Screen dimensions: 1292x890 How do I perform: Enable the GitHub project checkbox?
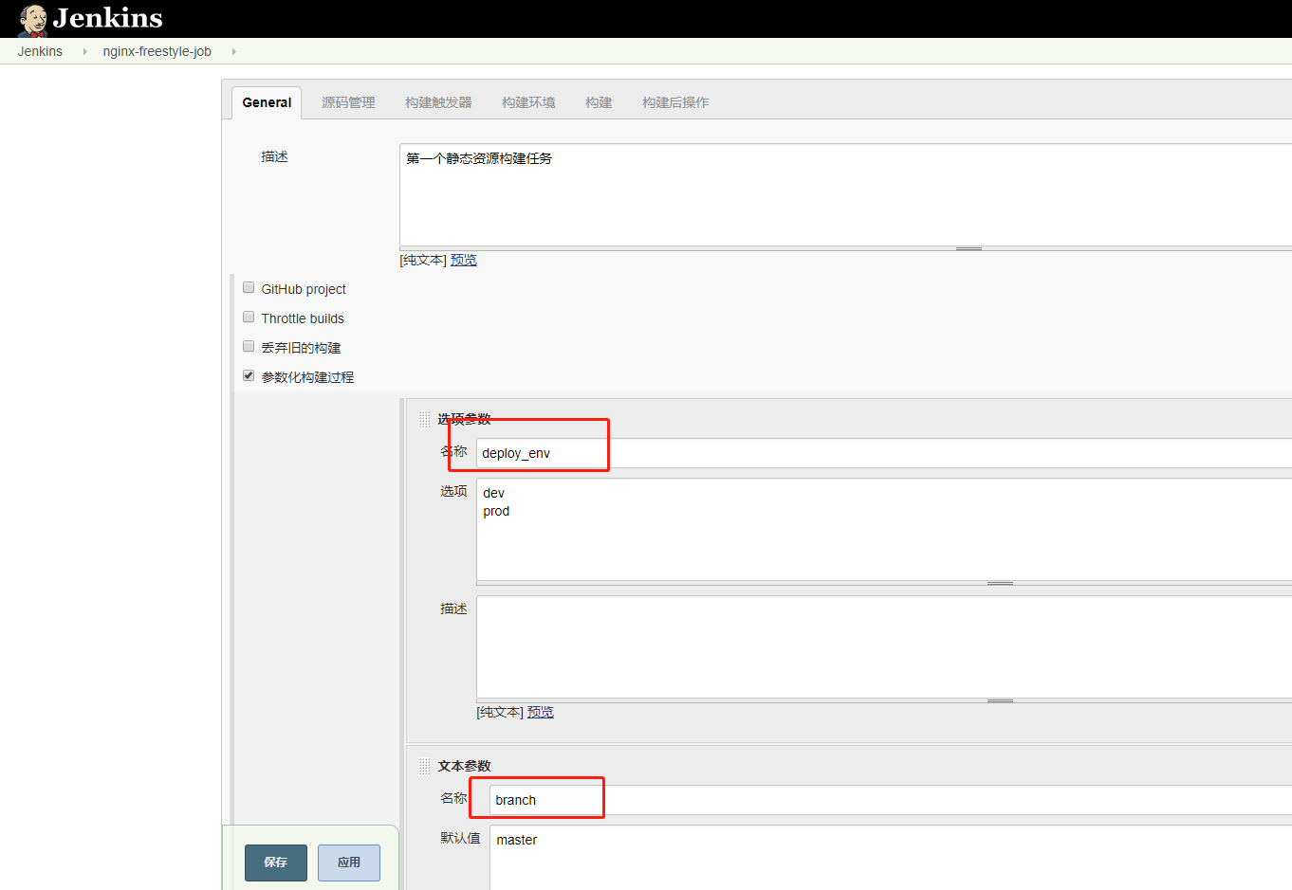coord(249,288)
